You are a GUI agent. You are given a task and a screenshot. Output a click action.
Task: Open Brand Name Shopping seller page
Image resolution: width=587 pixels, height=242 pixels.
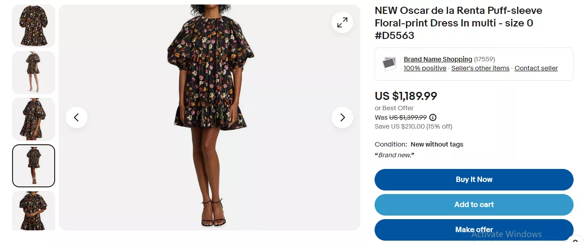pyautogui.click(x=438, y=59)
